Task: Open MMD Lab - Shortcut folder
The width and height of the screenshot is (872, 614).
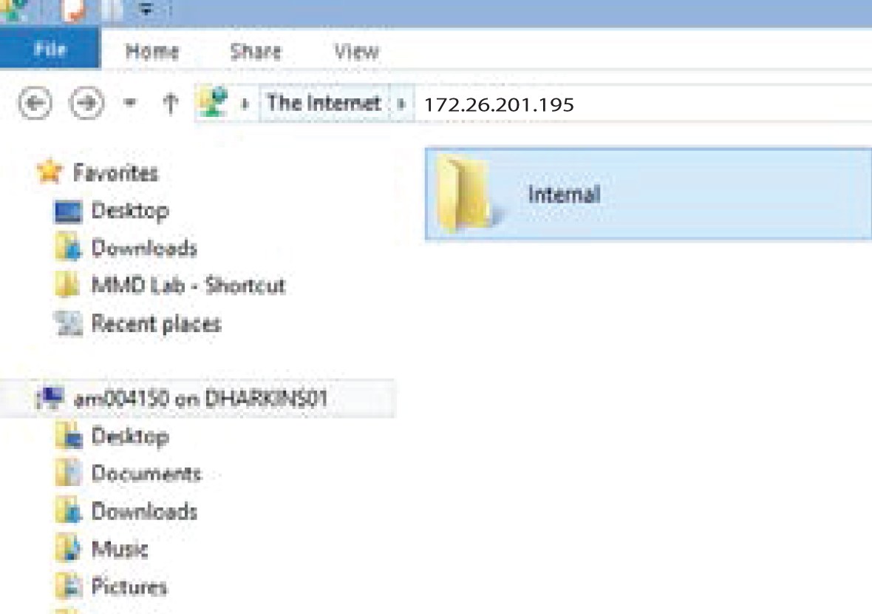Action: coord(188,286)
